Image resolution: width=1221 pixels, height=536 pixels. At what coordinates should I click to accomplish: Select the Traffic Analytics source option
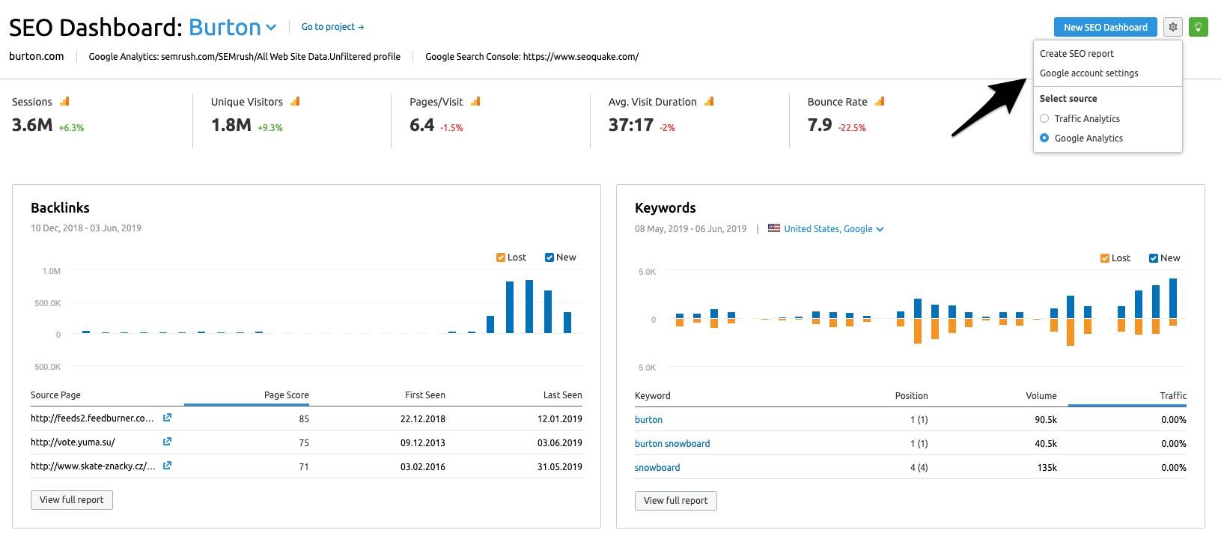click(1044, 118)
